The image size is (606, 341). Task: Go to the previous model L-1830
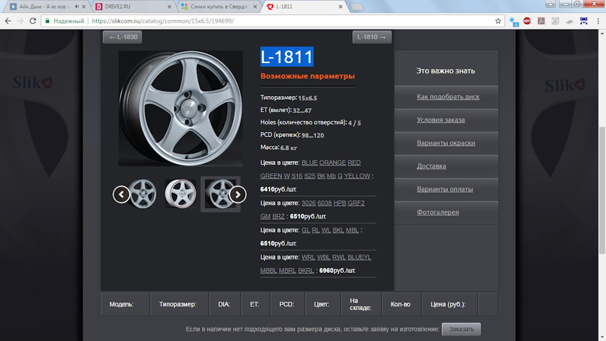tap(122, 37)
